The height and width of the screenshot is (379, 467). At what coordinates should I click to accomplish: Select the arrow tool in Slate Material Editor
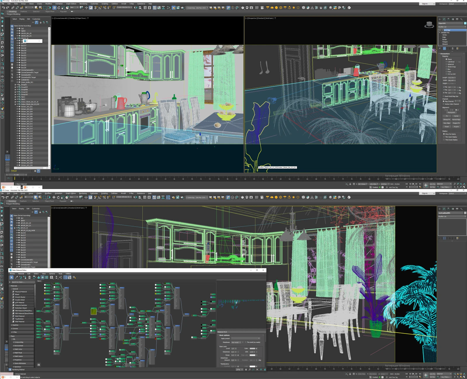(x=12, y=277)
